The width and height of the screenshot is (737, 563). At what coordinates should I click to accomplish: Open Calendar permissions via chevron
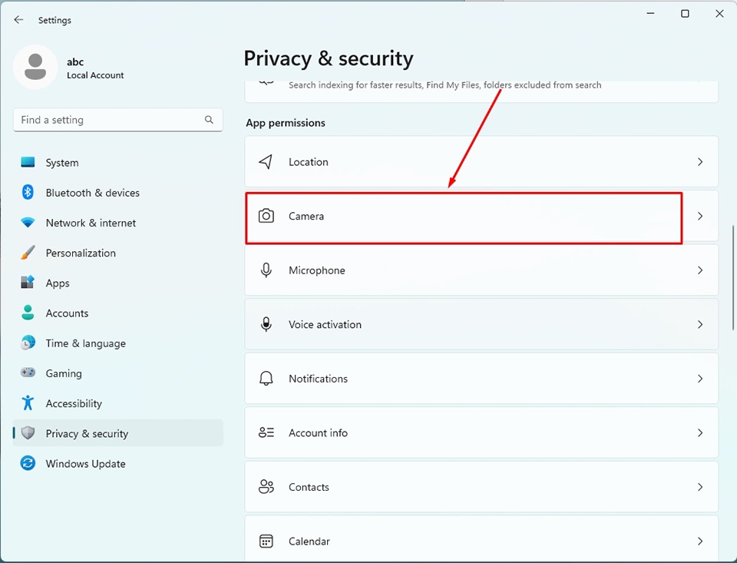700,541
